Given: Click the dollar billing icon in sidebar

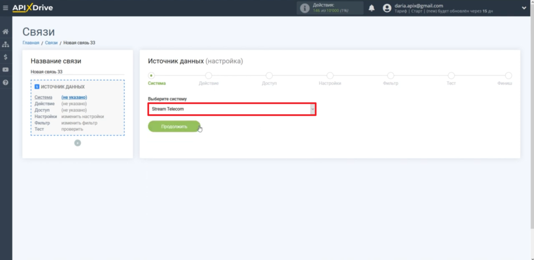Looking at the screenshot, I should click(6, 57).
